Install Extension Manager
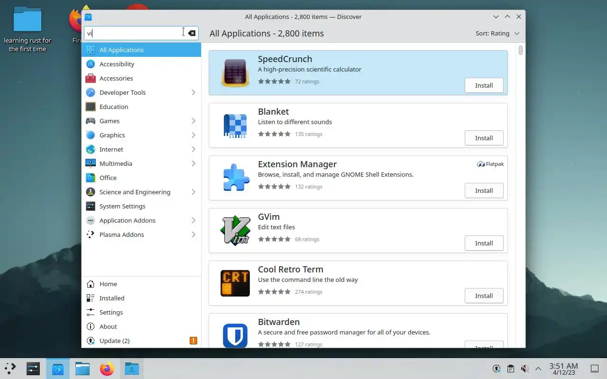This screenshot has height=379, width=607. click(x=484, y=190)
